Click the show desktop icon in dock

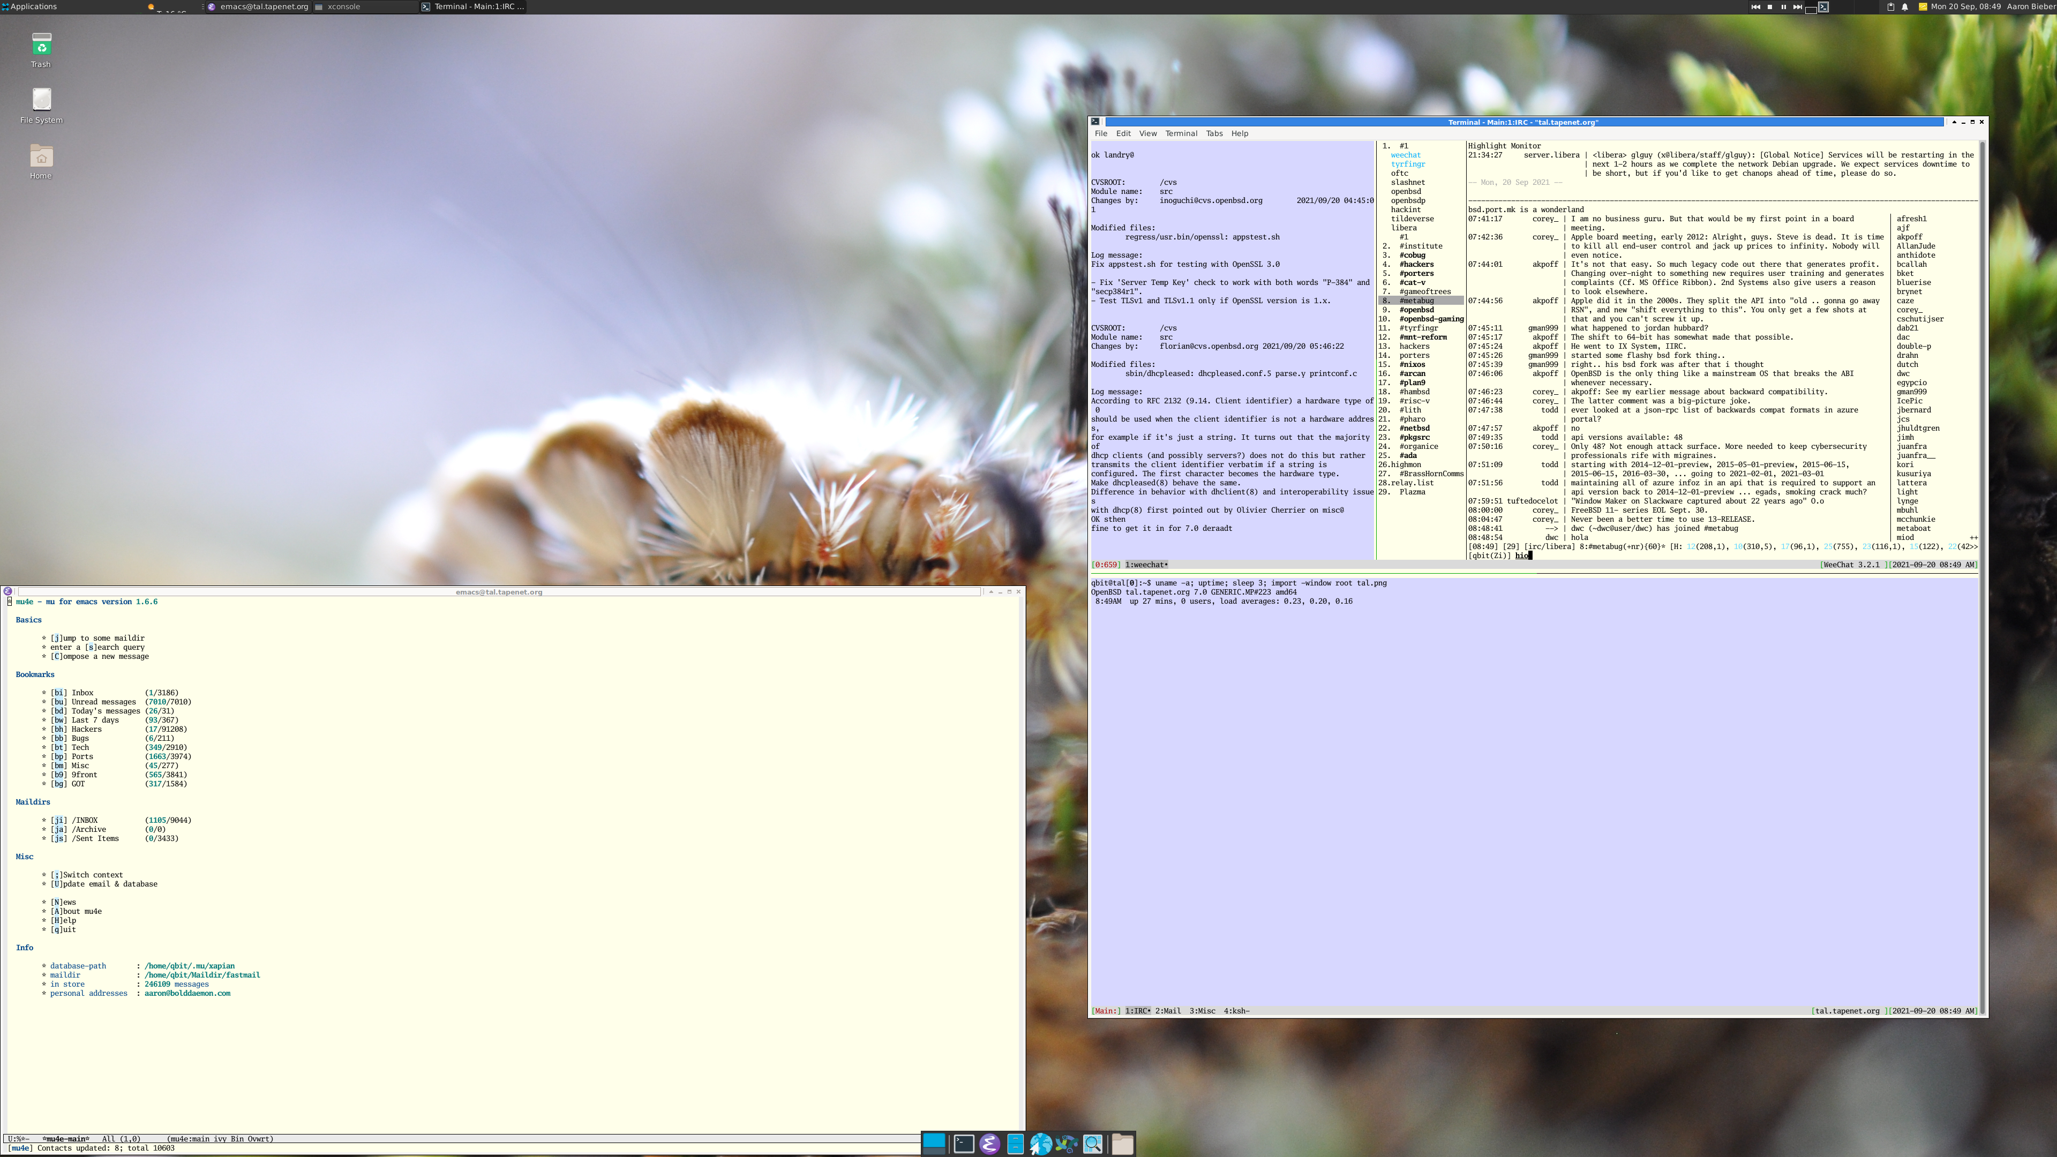[934, 1144]
